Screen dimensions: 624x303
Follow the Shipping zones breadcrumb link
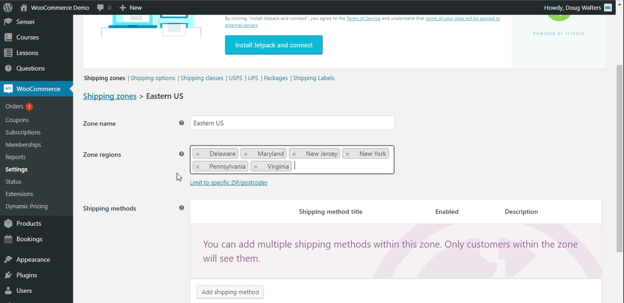(x=110, y=96)
